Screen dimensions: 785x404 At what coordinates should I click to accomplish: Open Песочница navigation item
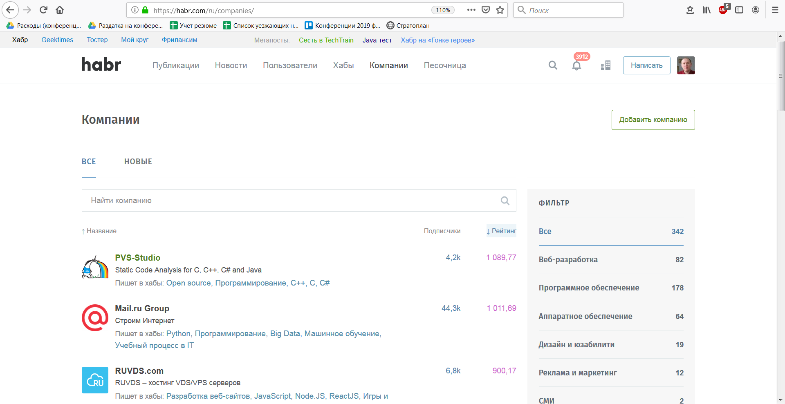coord(445,65)
